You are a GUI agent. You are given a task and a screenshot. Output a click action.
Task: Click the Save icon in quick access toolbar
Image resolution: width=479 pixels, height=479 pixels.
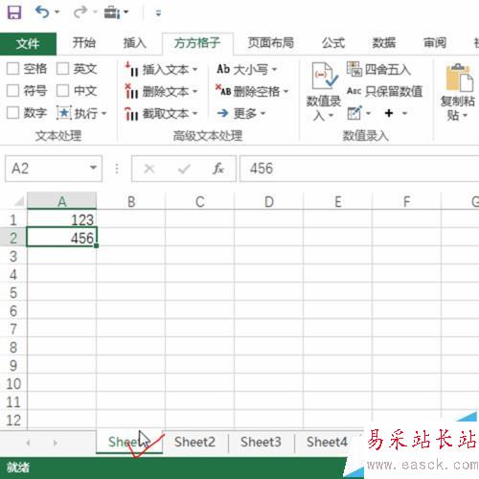(14, 12)
